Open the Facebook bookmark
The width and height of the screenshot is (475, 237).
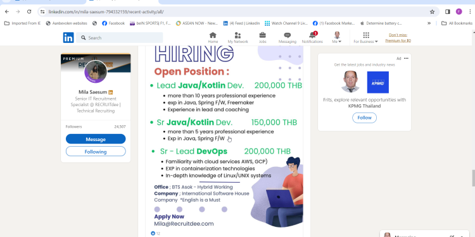(x=113, y=23)
